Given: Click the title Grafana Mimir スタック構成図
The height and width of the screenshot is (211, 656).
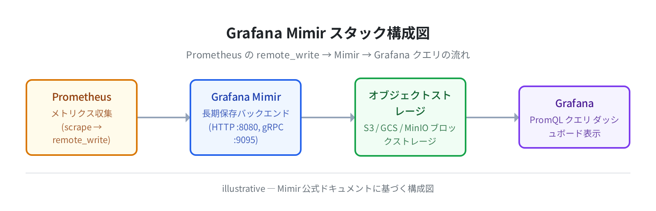Looking at the screenshot, I should coord(328,33).
